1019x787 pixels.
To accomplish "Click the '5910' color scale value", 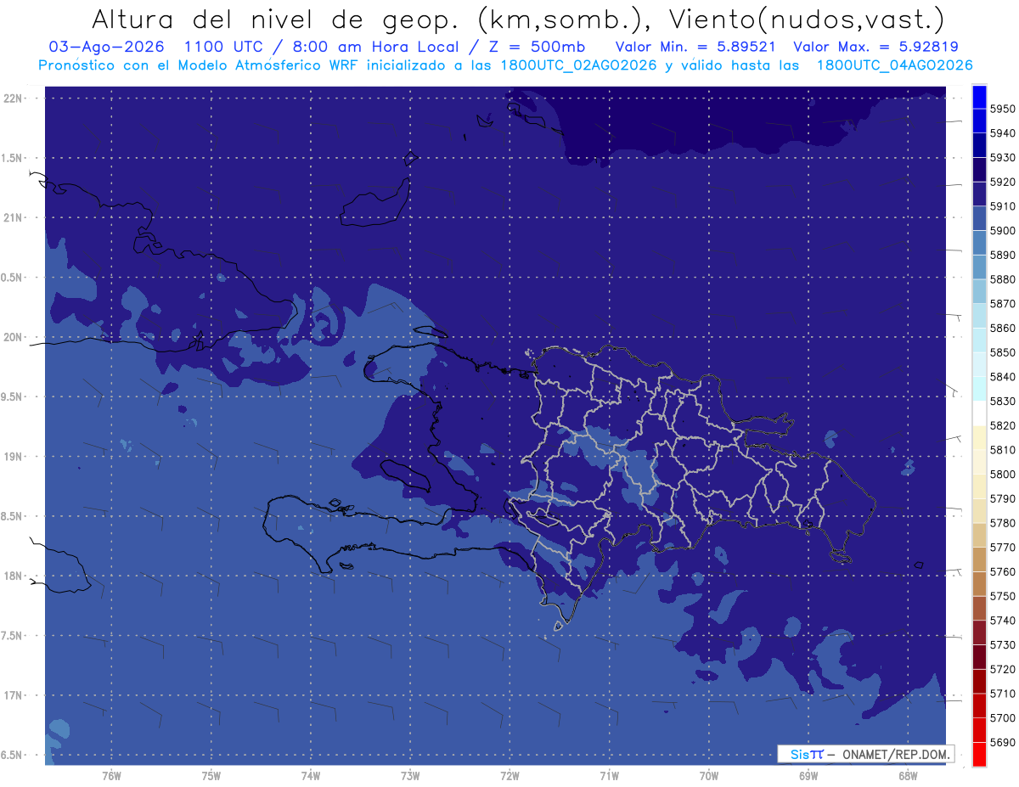I will (1002, 206).
